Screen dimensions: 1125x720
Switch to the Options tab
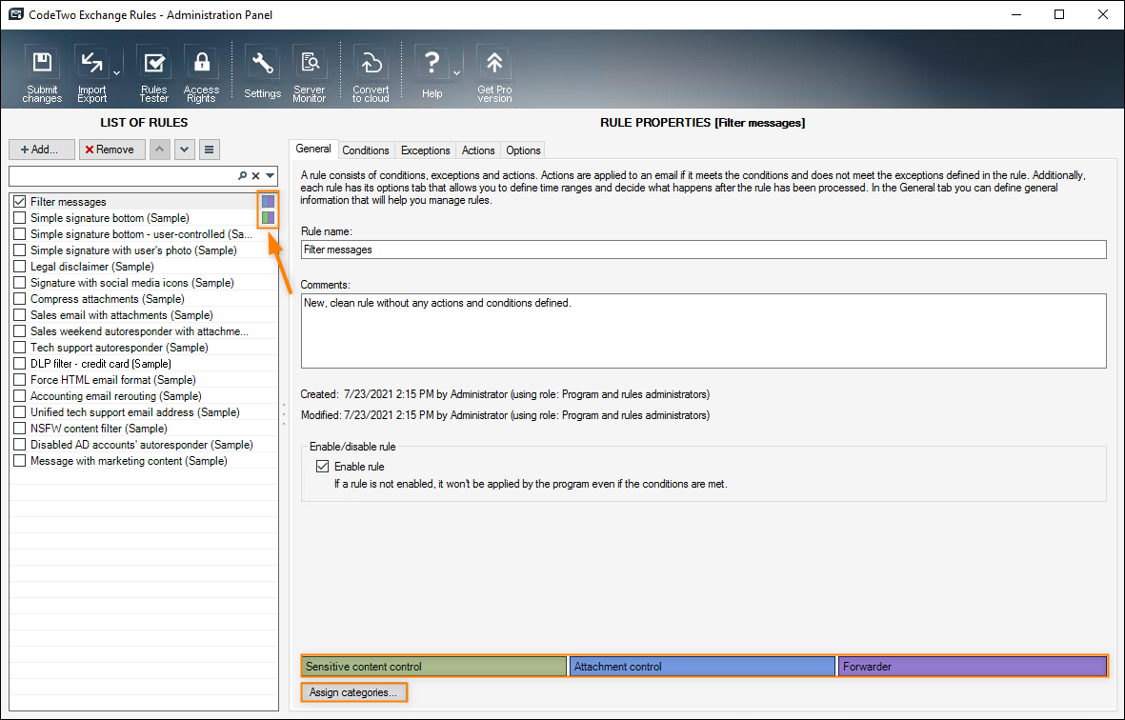pyautogui.click(x=523, y=150)
